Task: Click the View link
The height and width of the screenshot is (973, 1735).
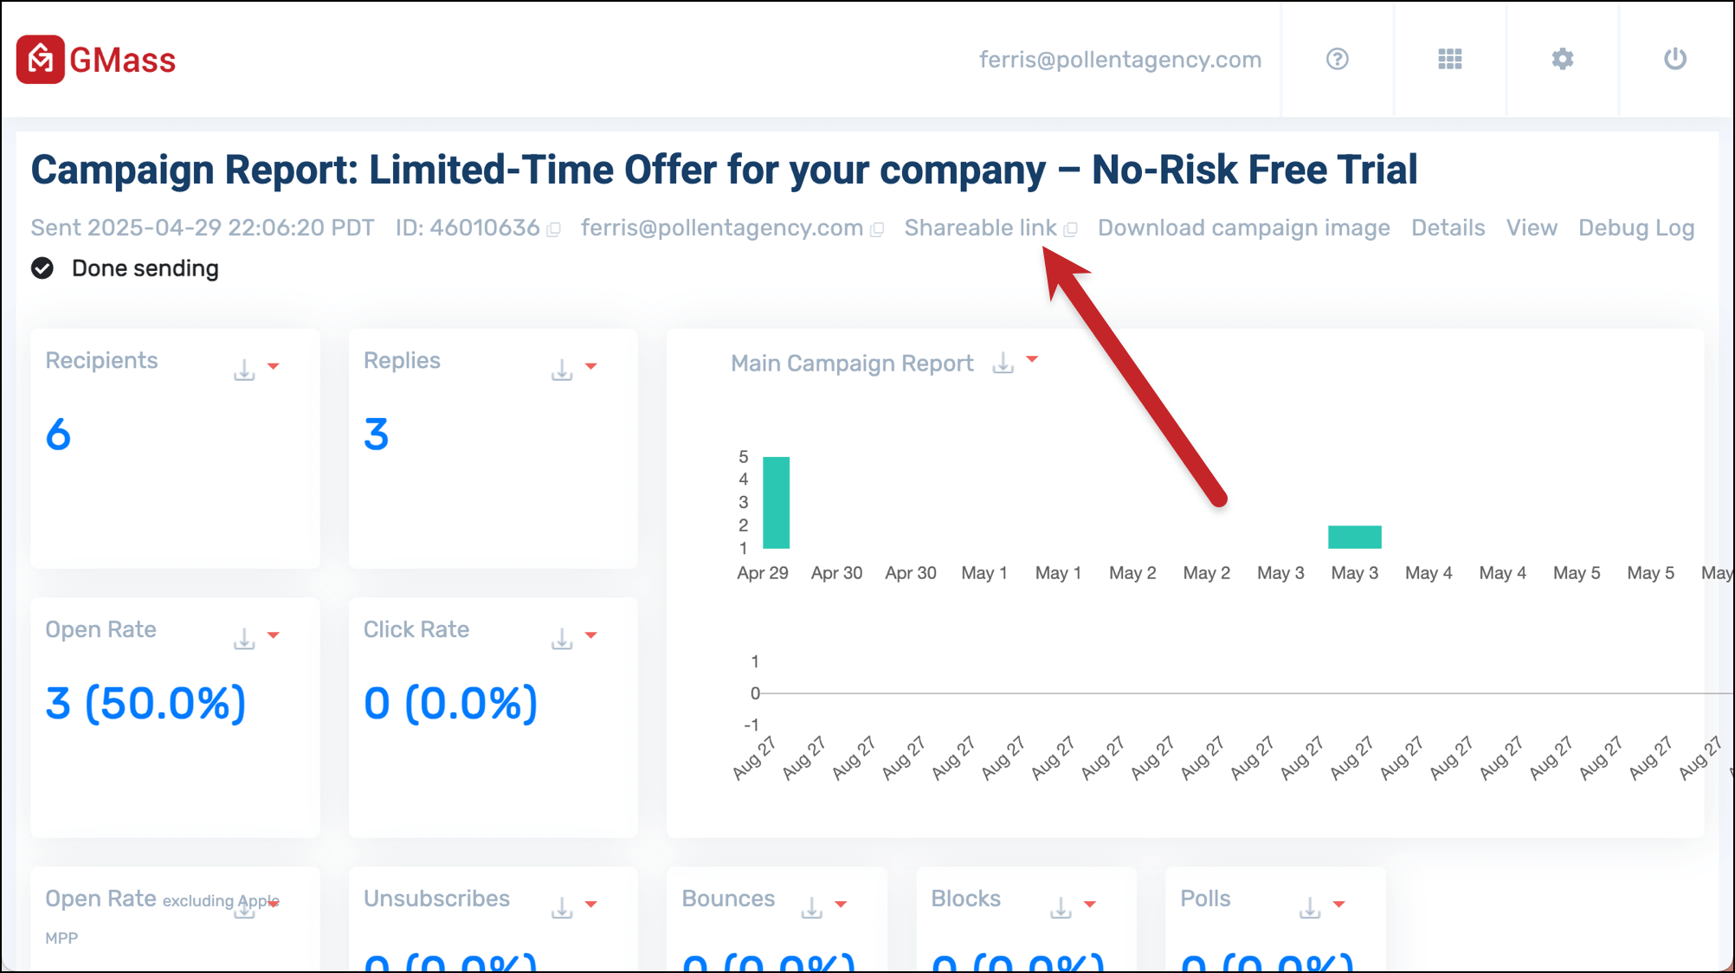Action: tap(1531, 228)
